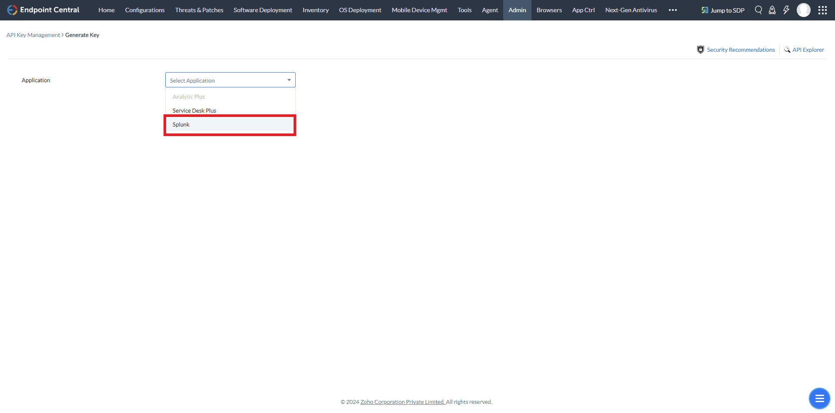
Task: Click the Jump to SDP link
Action: tap(728, 10)
